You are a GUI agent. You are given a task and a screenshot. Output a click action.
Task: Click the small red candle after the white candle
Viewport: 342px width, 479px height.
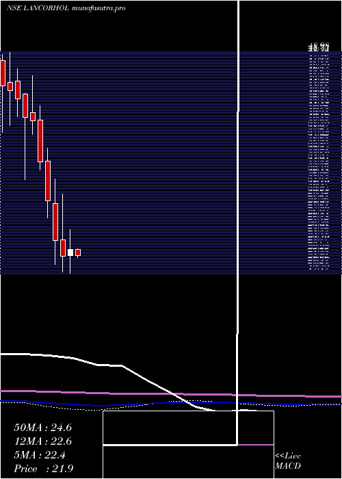(x=78, y=253)
